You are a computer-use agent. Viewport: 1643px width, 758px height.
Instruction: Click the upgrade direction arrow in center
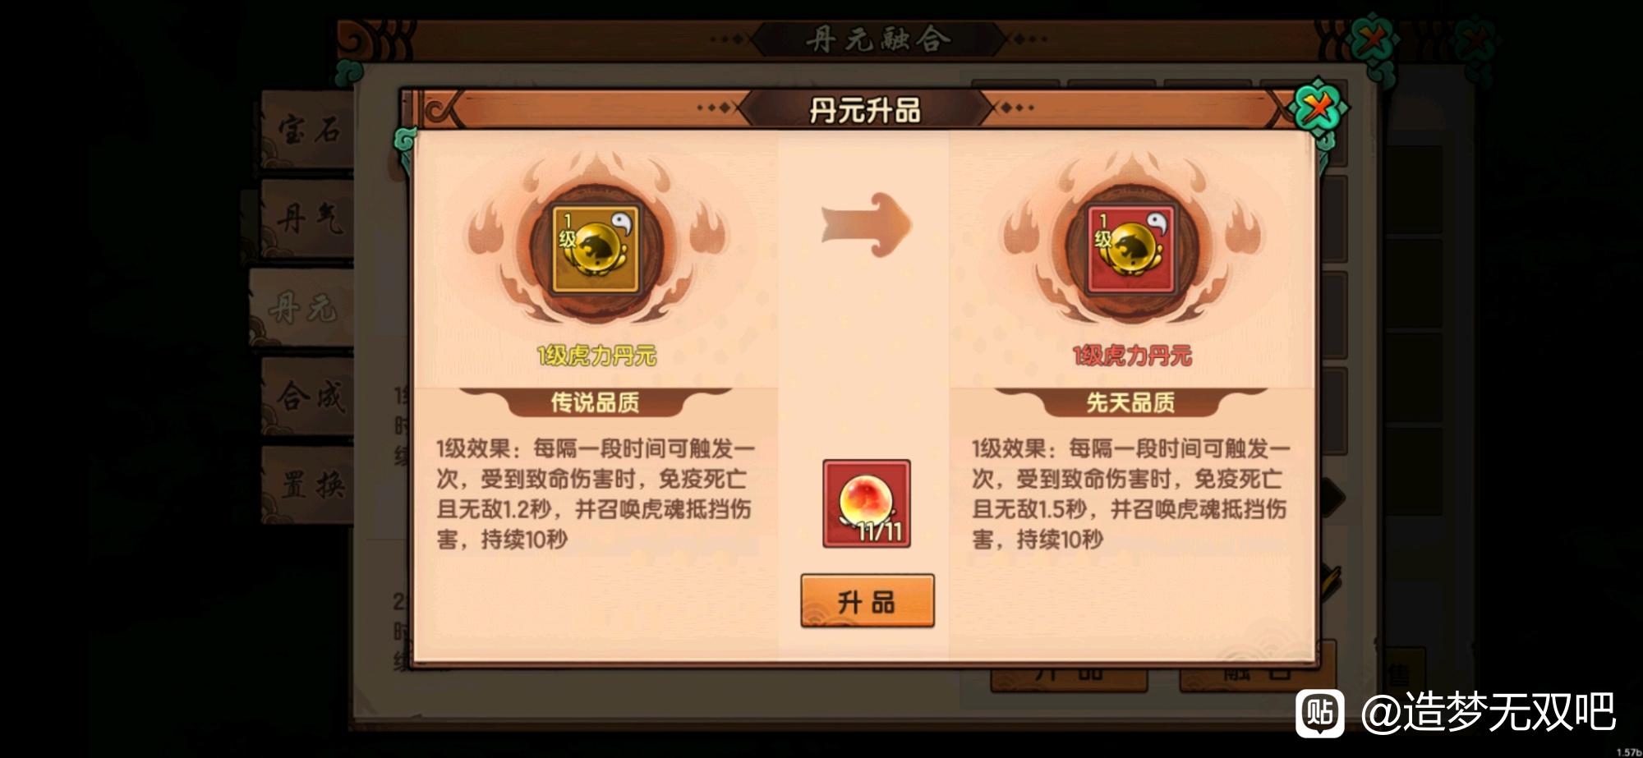[x=867, y=224]
